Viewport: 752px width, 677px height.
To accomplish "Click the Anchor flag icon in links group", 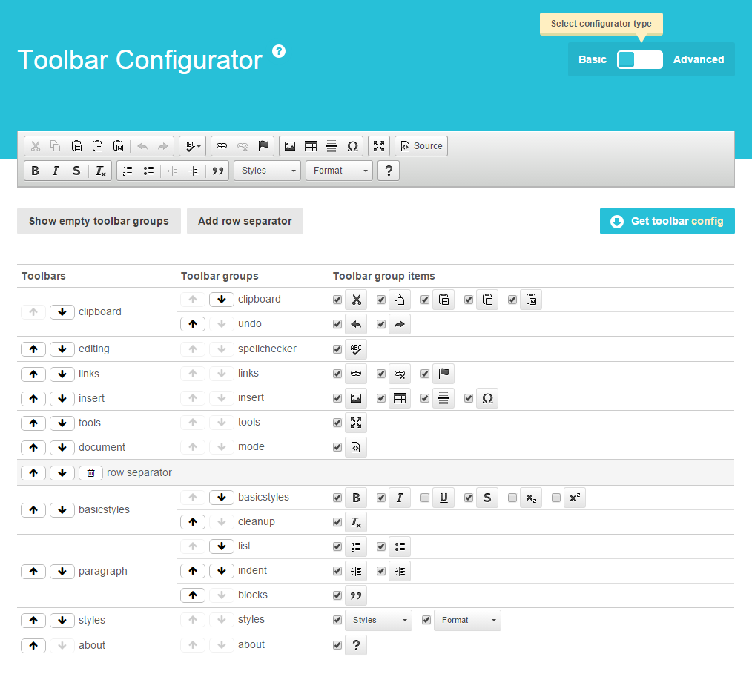I will (x=443, y=374).
